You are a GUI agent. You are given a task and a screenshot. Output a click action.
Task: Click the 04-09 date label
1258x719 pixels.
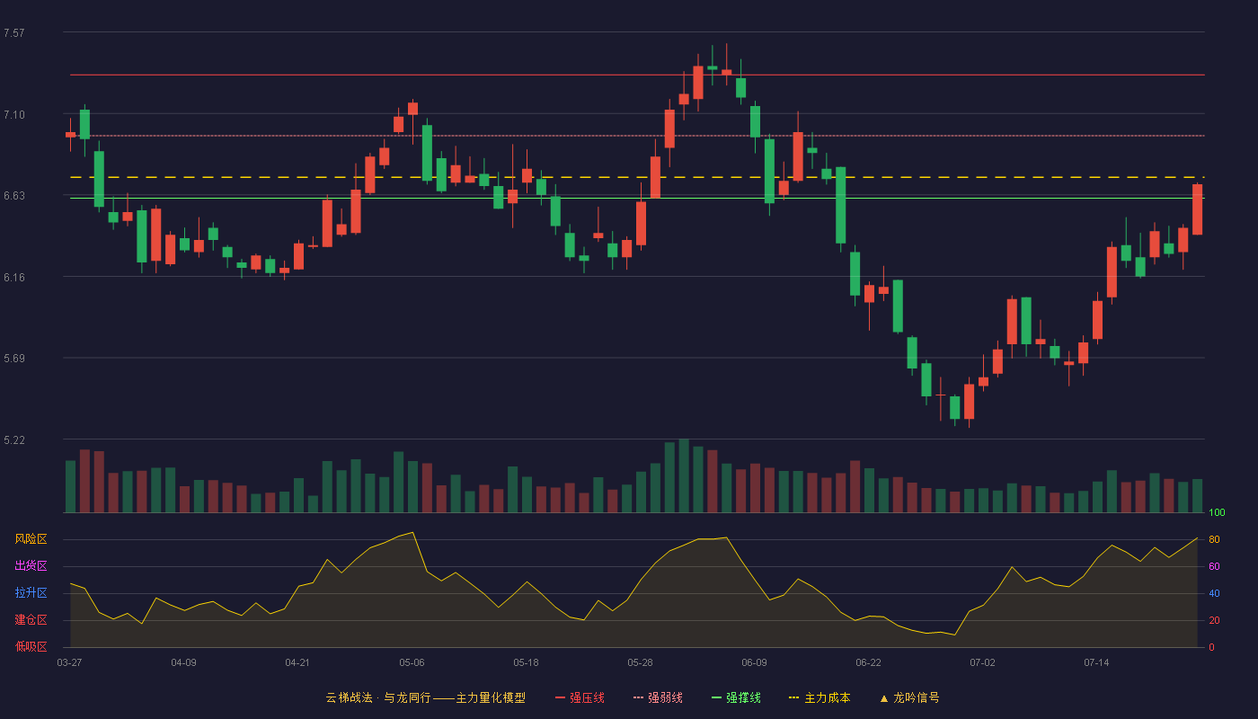click(183, 662)
